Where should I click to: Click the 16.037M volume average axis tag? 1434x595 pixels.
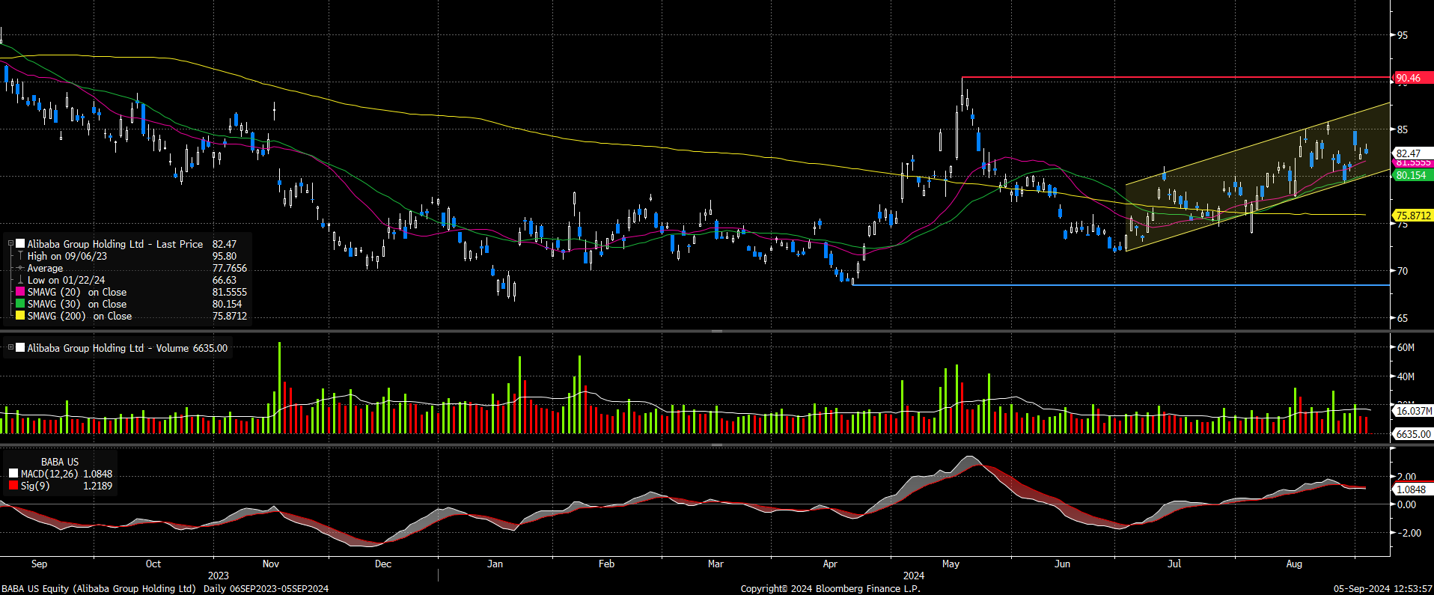1413,411
